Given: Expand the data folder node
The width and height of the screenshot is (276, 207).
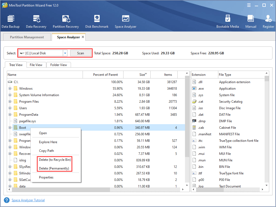Looking at the screenshot, I should pos(10,186).
